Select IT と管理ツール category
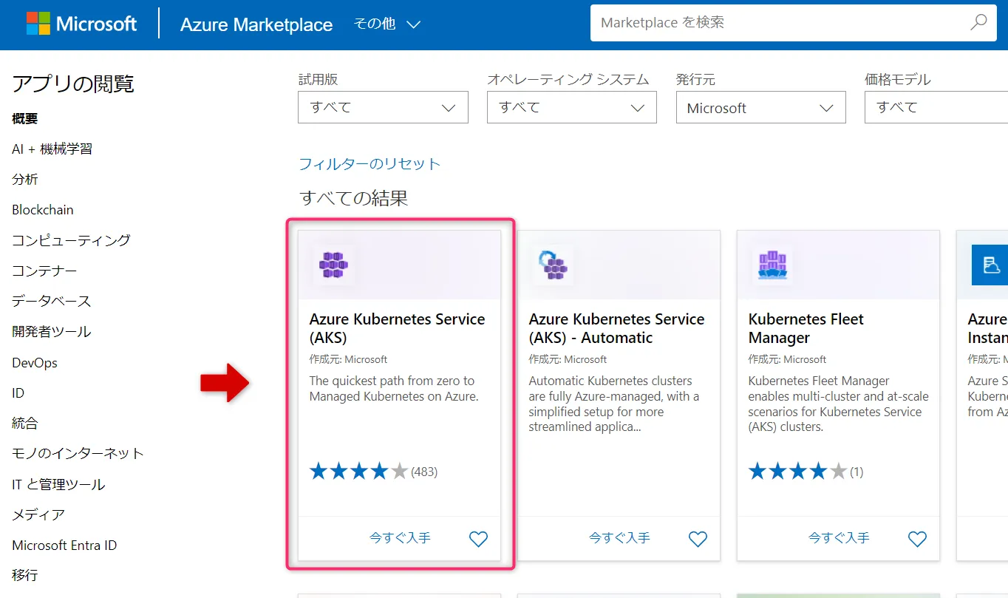The height and width of the screenshot is (598, 1008). (58, 484)
